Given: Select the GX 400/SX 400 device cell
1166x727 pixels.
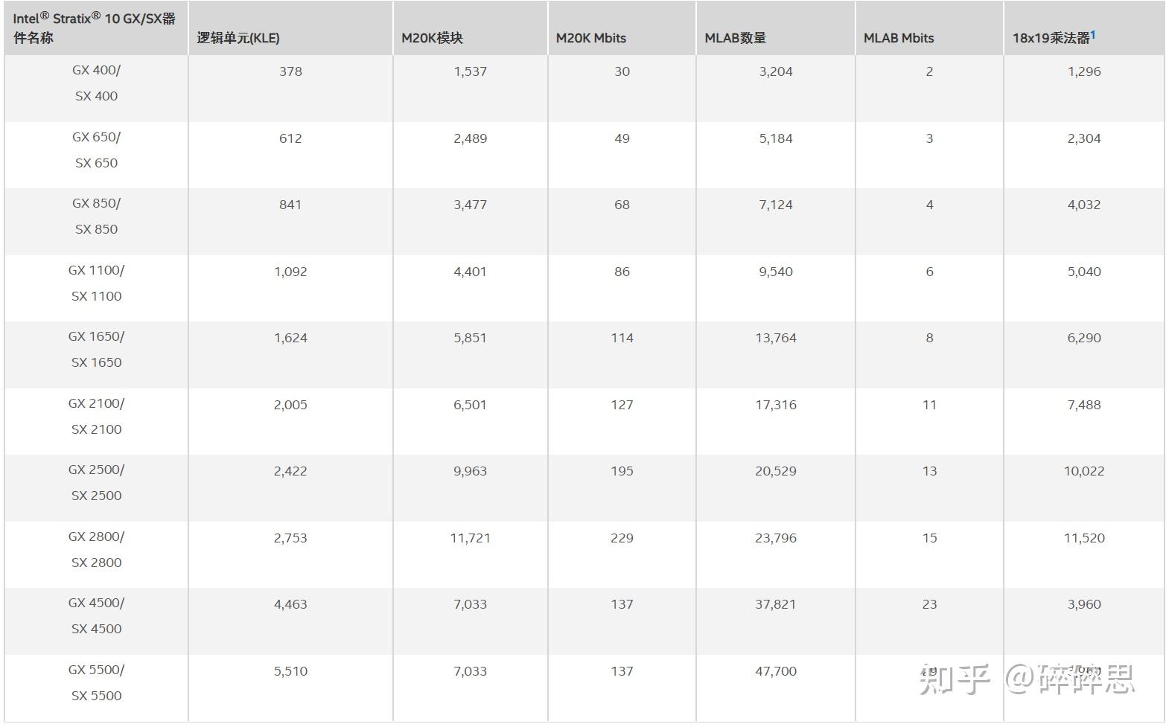Looking at the screenshot, I should click(96, 83).
